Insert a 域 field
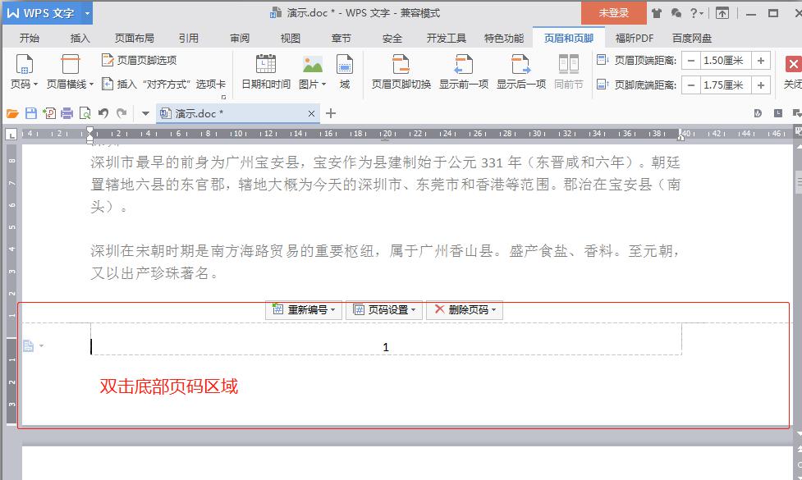 (345, 71)
